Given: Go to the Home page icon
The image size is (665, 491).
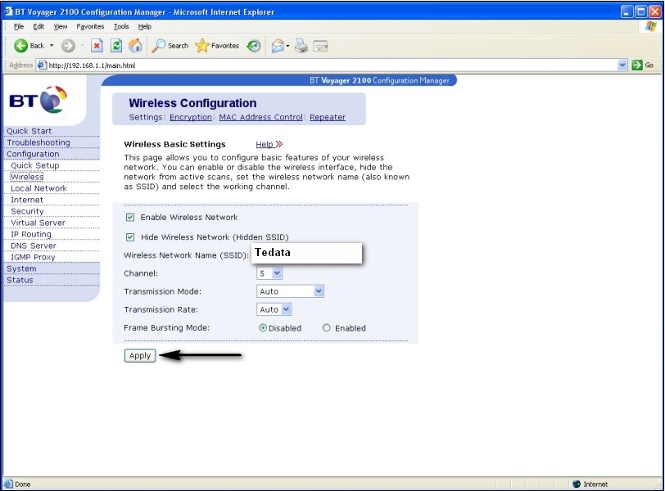Looking at the screenshot, I should [135, 45].
